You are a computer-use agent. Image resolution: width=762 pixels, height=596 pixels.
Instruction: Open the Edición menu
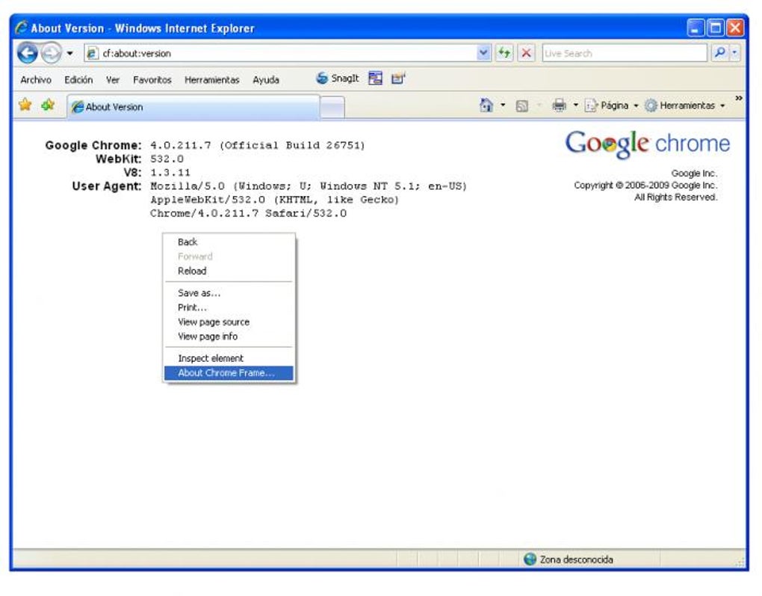[78, 80]
